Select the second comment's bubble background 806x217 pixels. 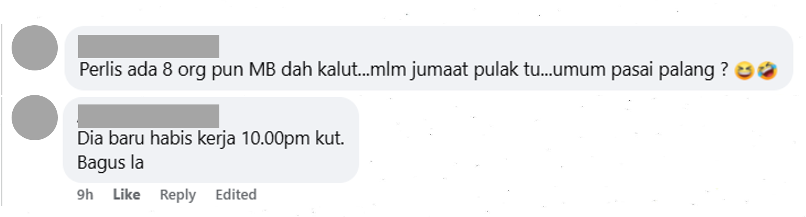point(211,140)
